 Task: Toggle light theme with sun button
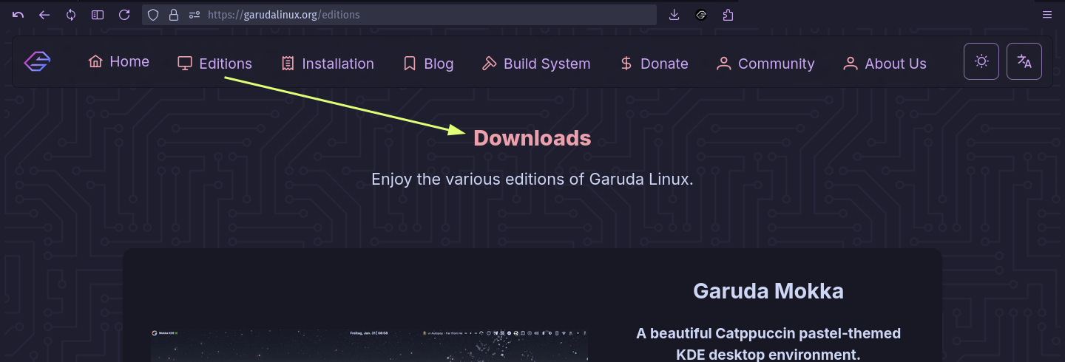pyautogui.click(x=981, y=61)
